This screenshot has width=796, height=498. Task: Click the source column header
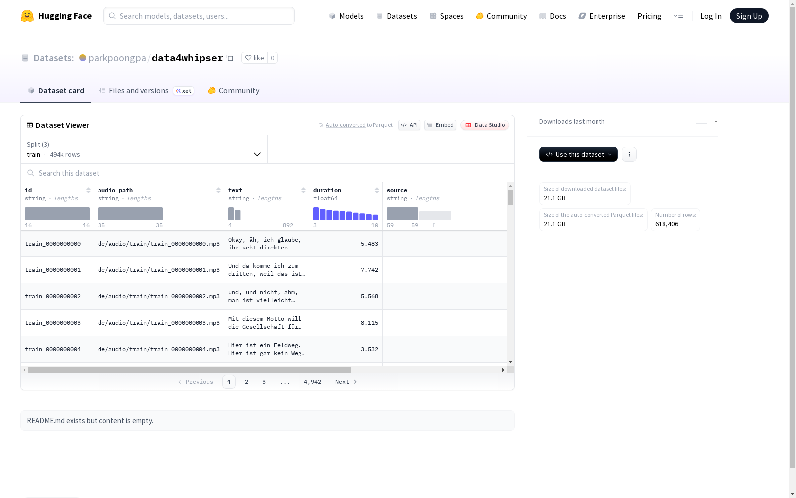click(397, 190)
